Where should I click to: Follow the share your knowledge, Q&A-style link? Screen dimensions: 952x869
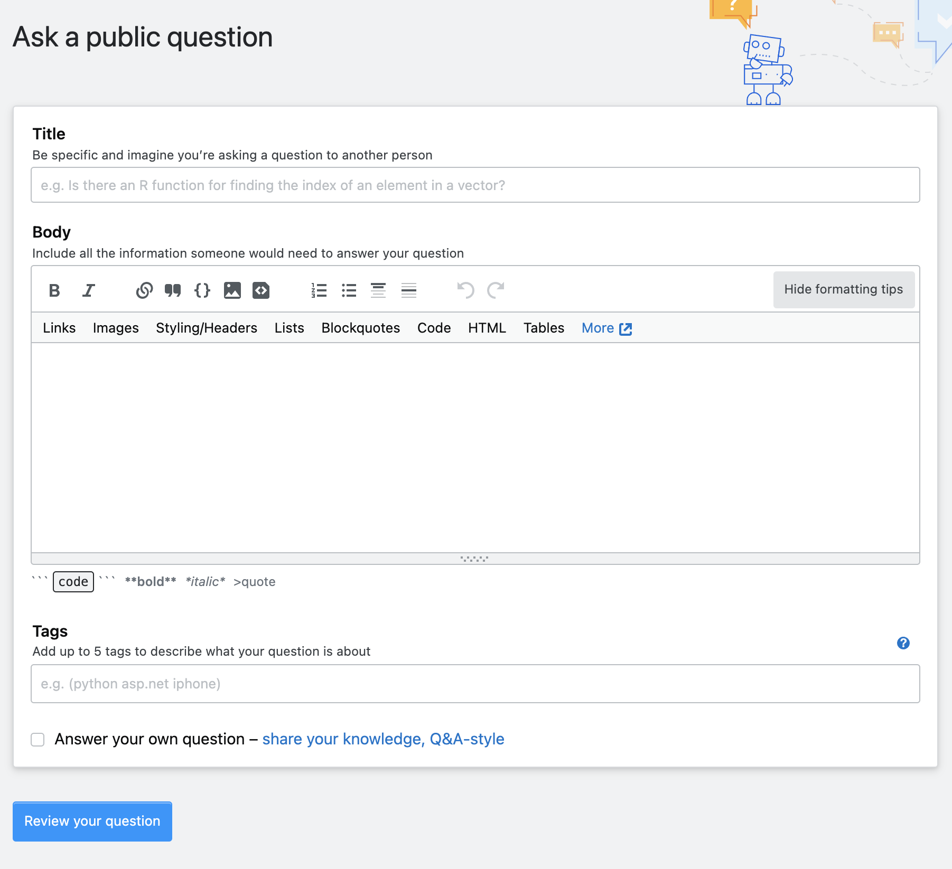[x=383, y=739]
